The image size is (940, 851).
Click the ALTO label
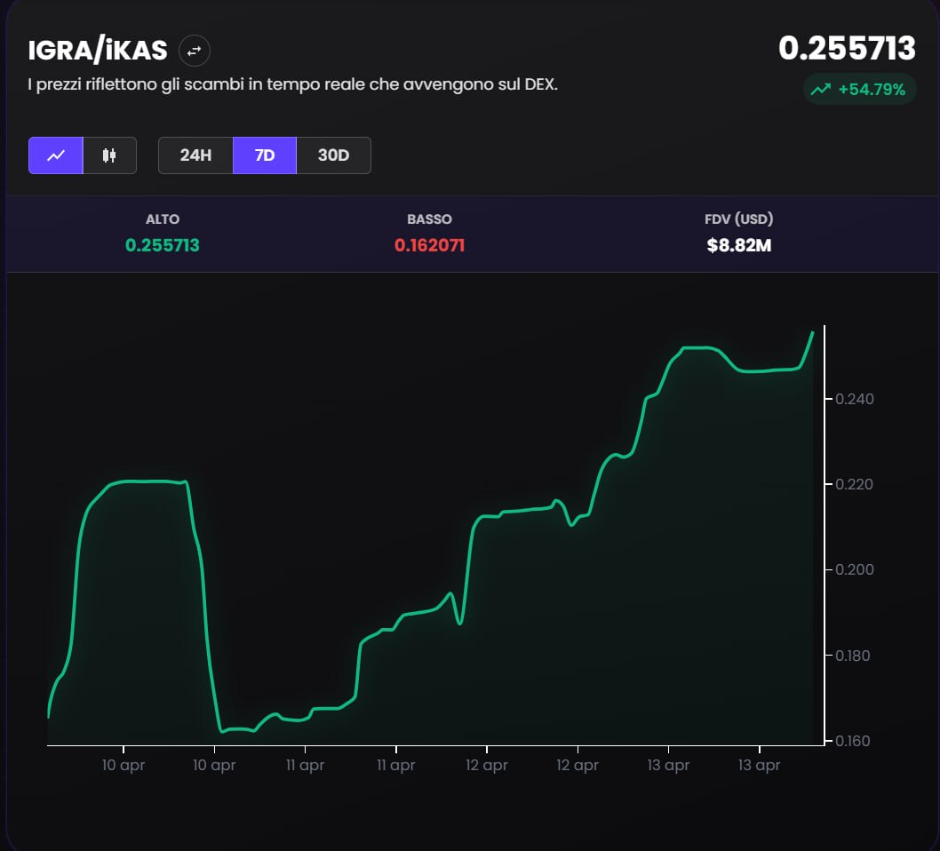[163, 219]
